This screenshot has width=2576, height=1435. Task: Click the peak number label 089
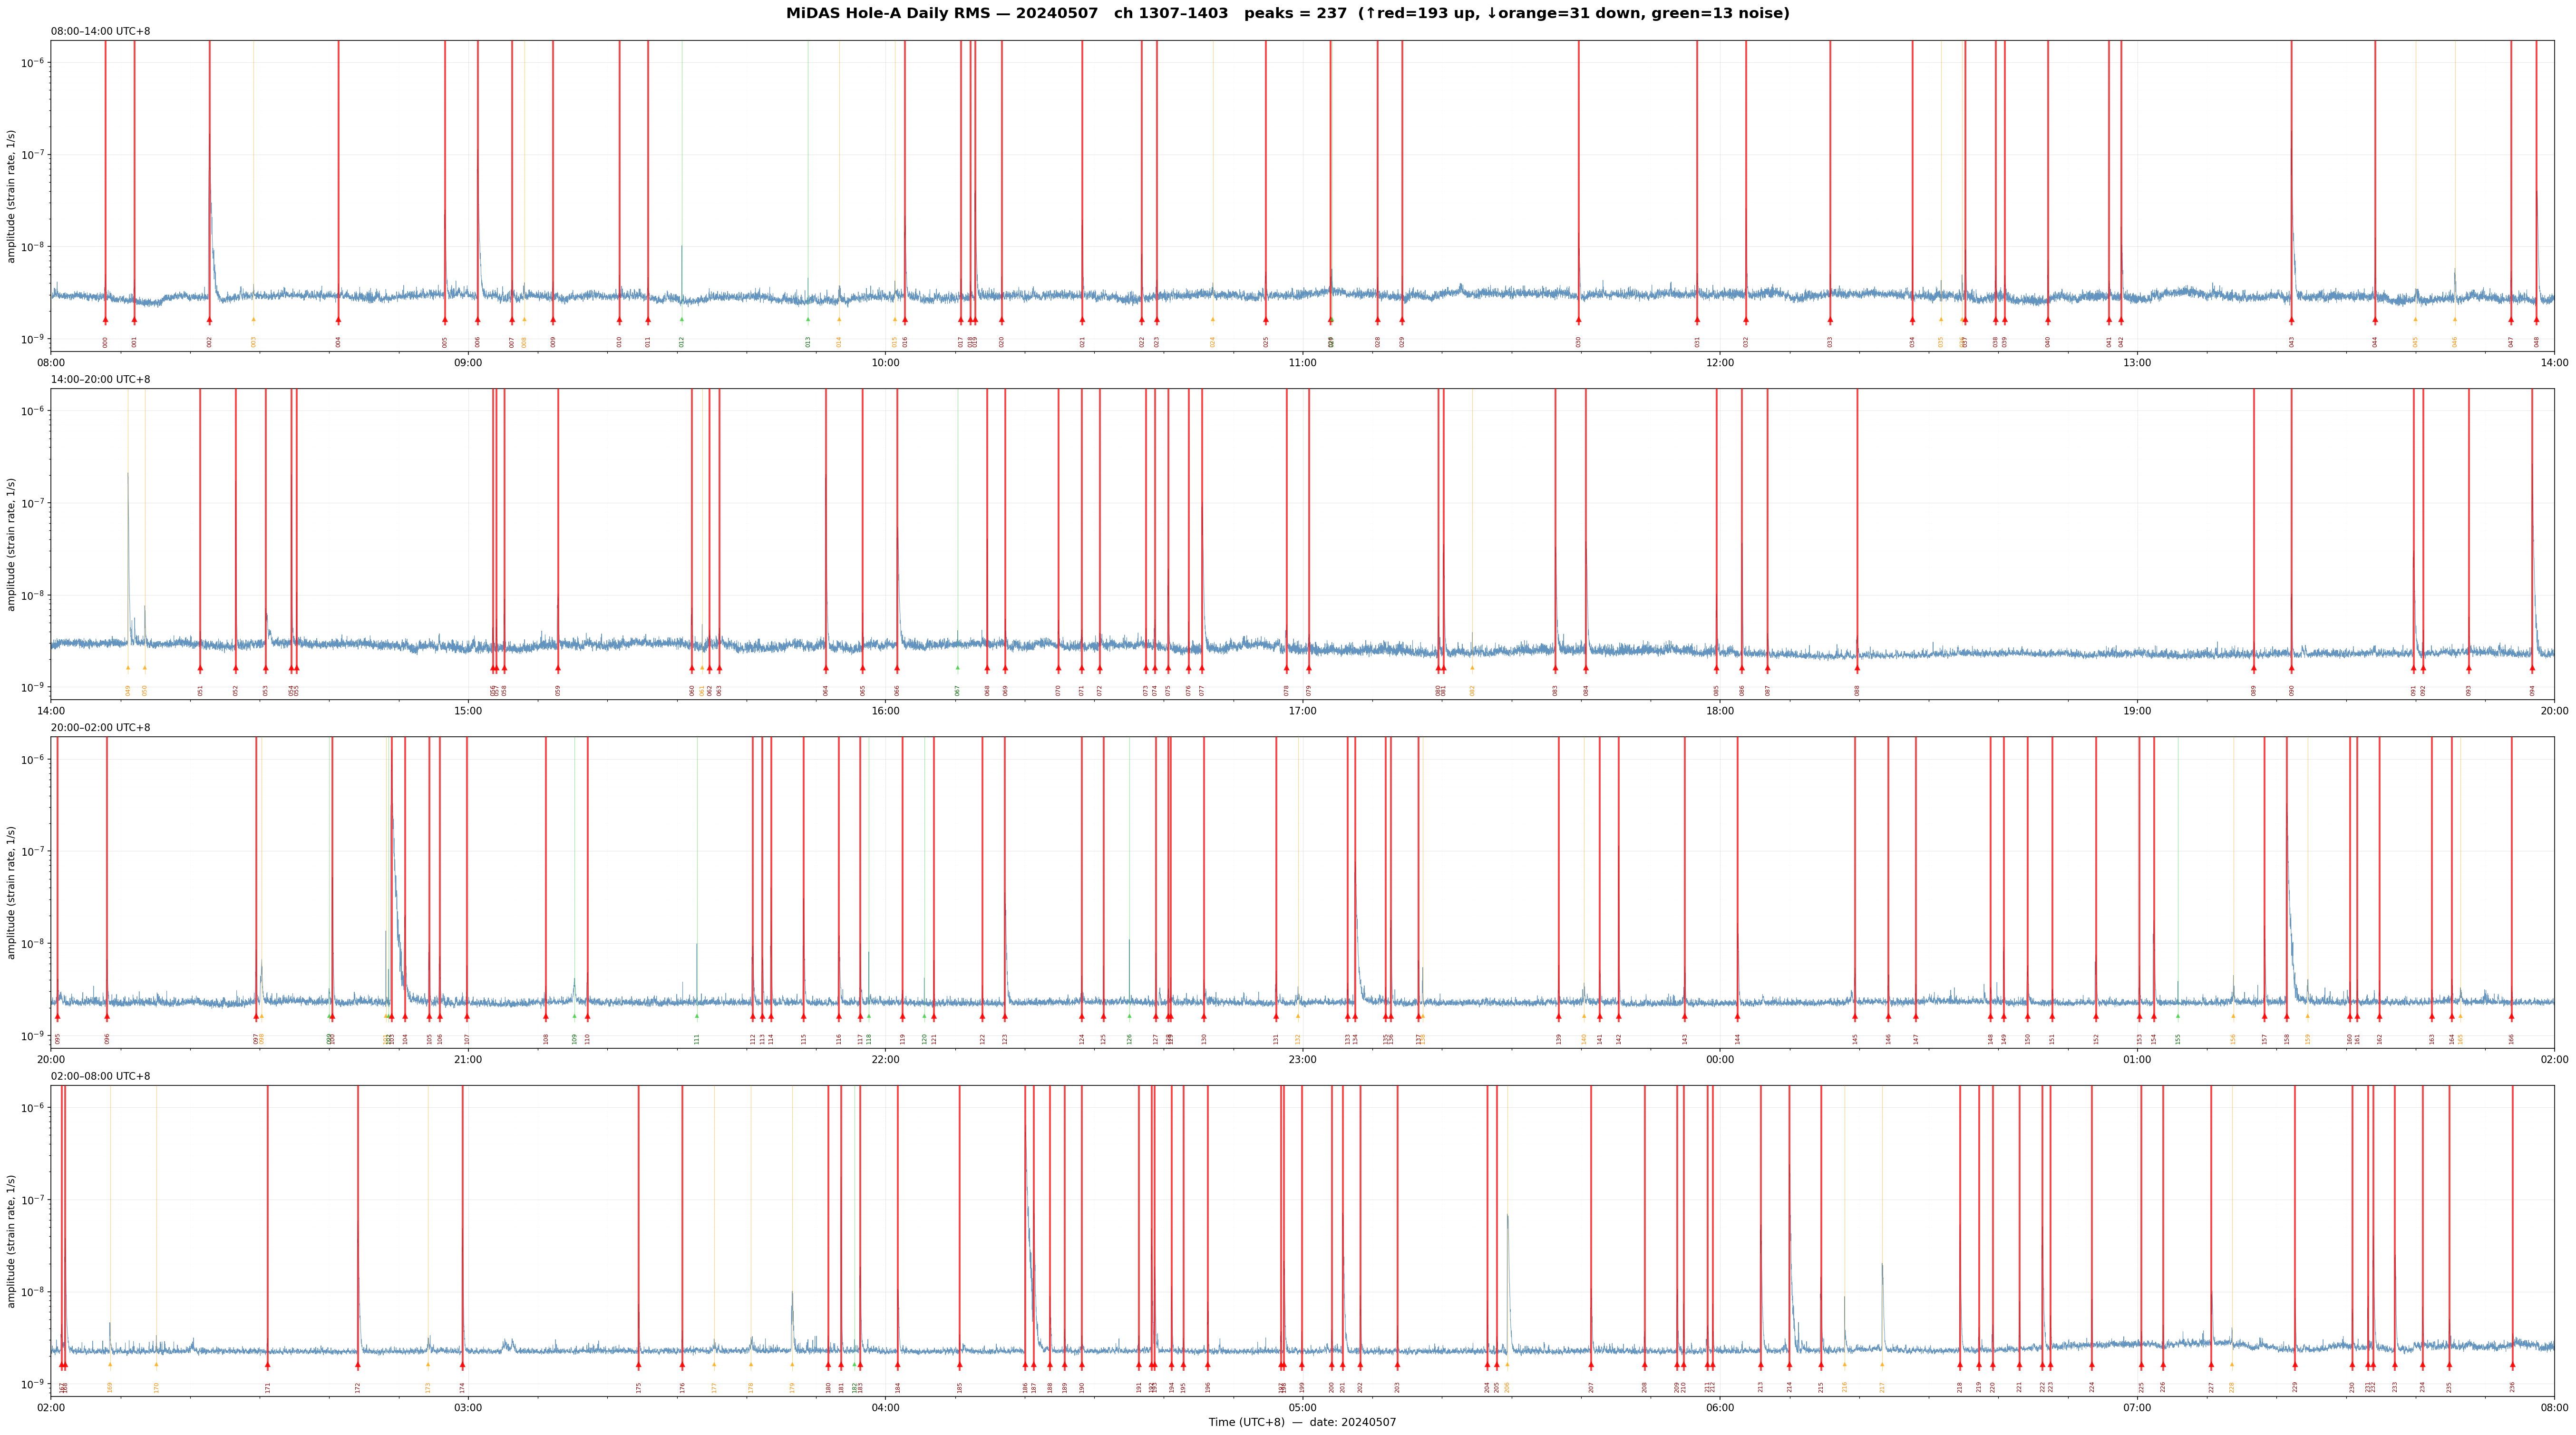[x=2254, y=690]
